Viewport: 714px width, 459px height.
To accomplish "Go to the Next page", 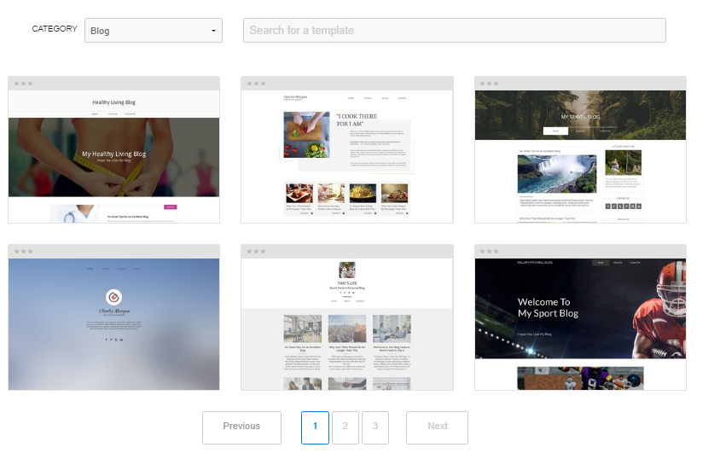I will 437,427.
